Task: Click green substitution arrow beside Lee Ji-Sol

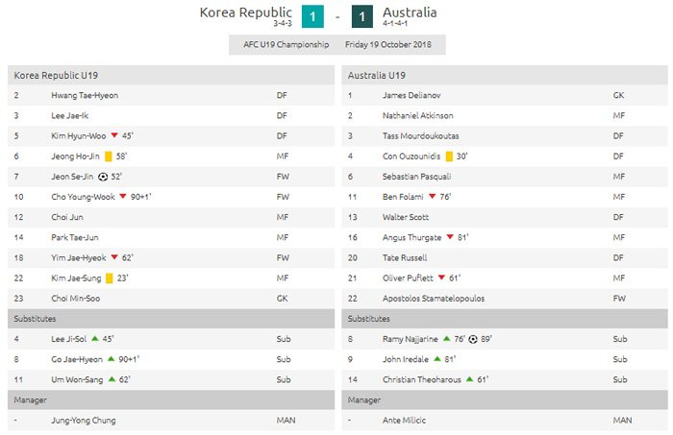Action: point(95,339)
